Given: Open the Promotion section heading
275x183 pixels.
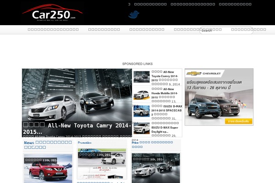Looking at the screenshot, I should tap(85, 143).
